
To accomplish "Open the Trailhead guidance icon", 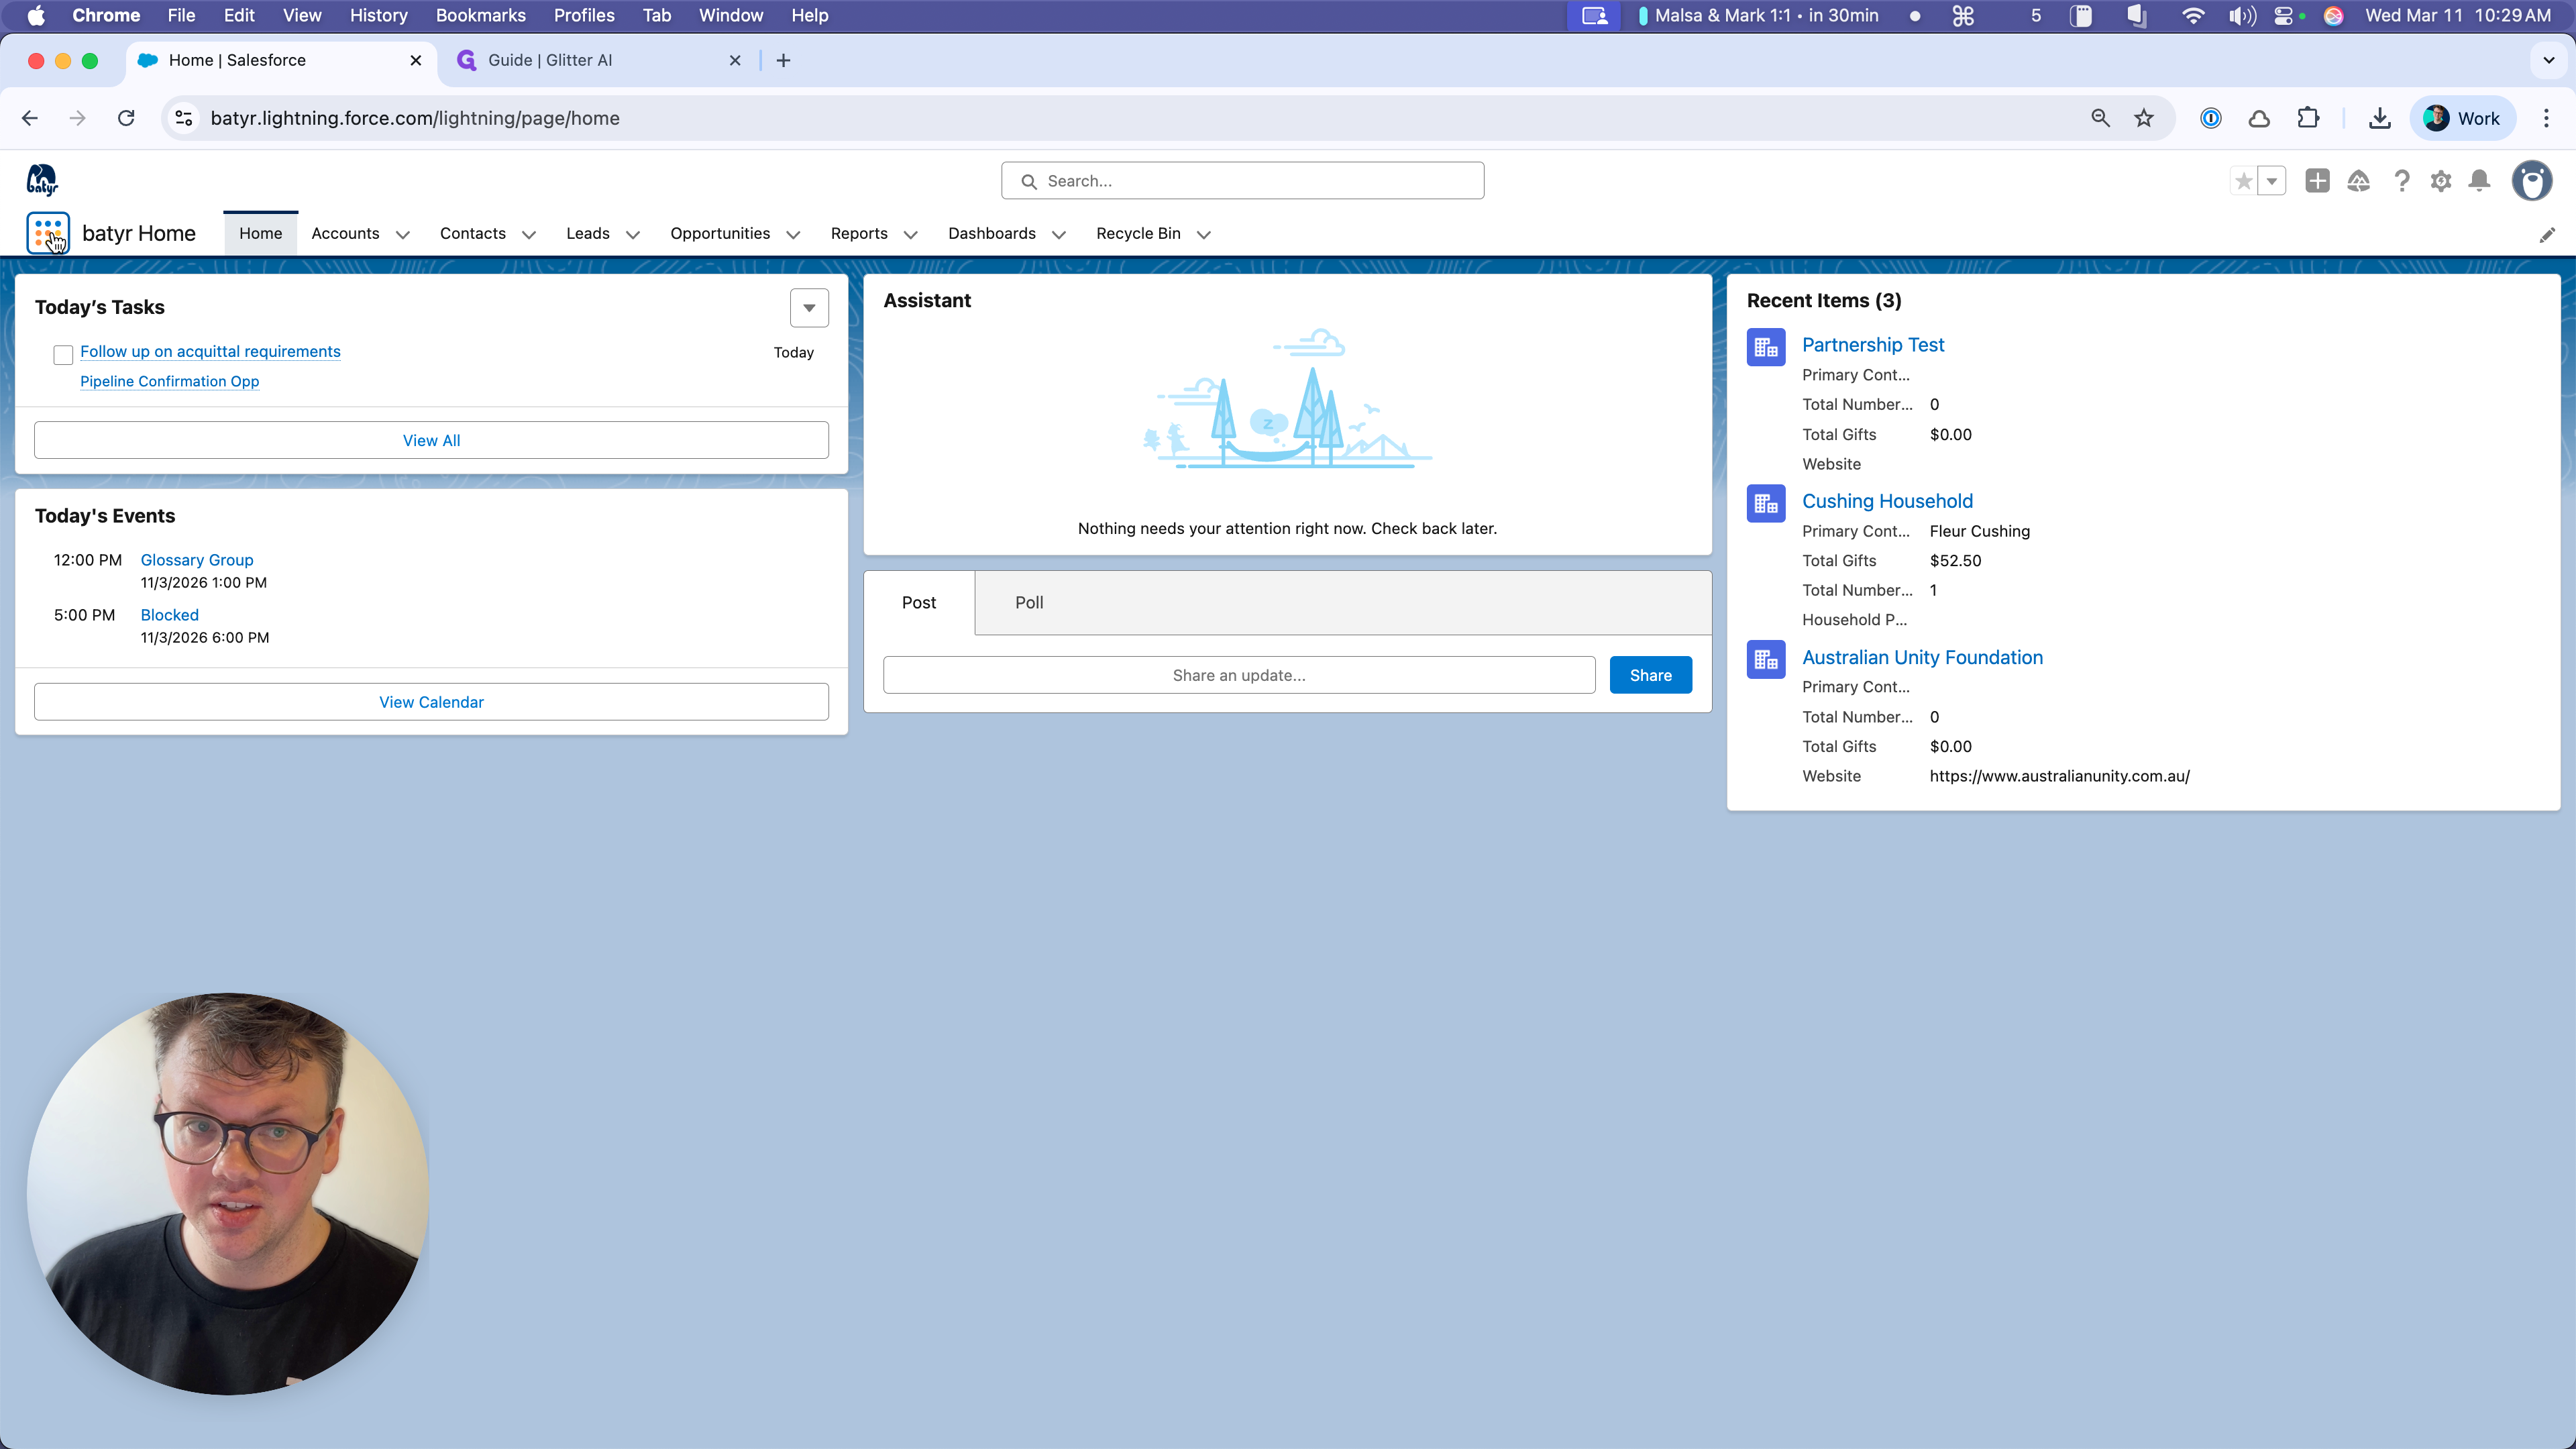I will [x=2359, y=181].
